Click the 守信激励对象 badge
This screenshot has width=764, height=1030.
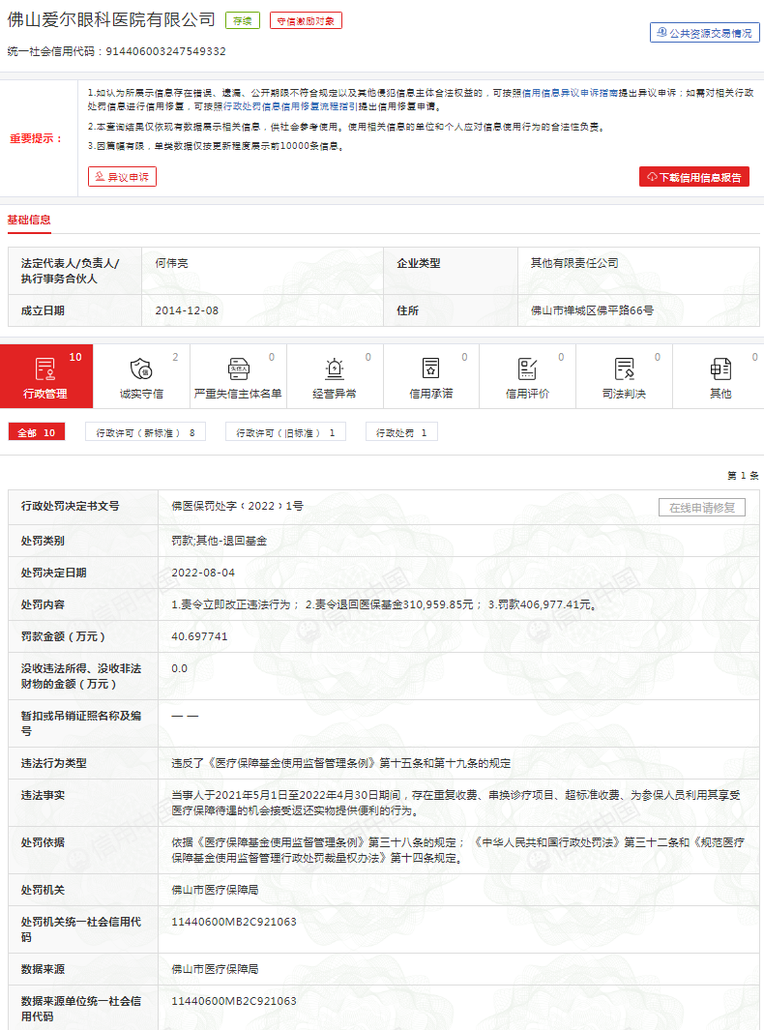pos(306,21)
